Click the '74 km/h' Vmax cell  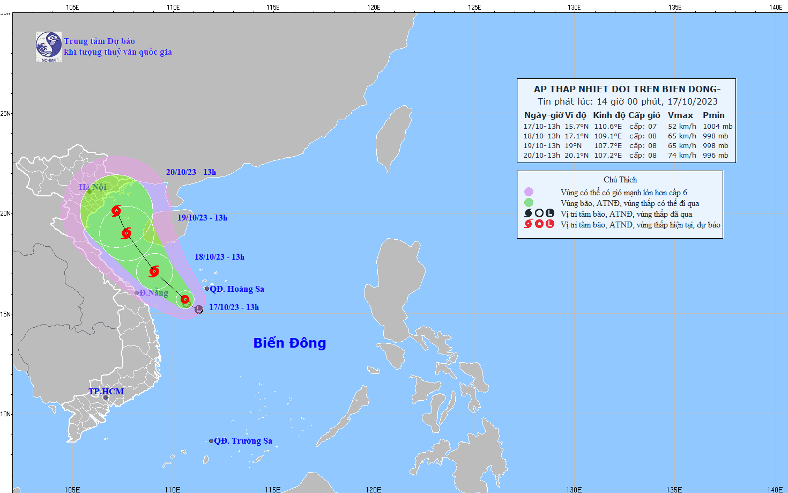coord(682,156)
